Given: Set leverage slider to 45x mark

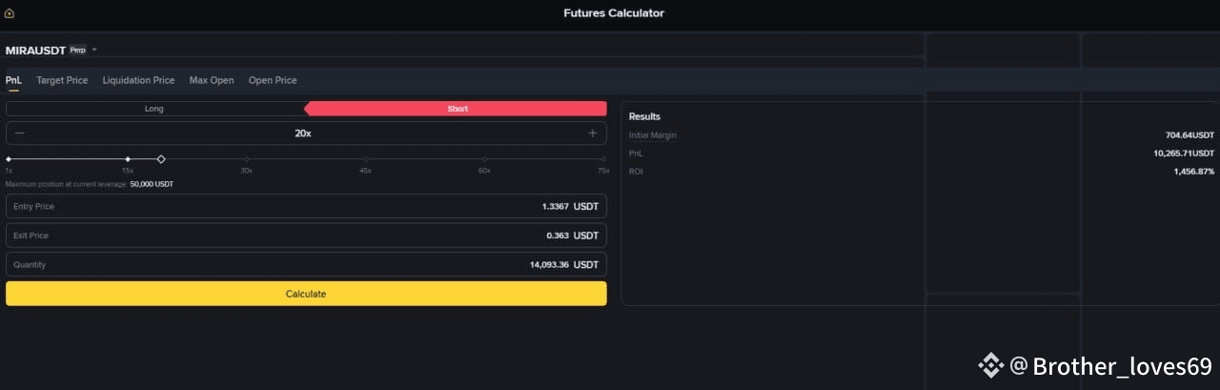Looking at the screenshot, I should point(365,159).
